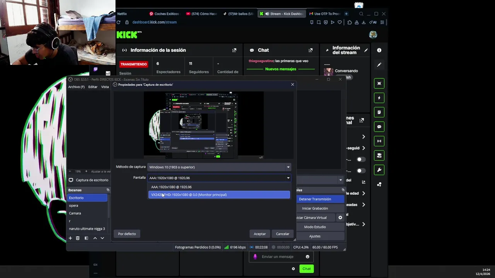The height and width of the screenshot is (278, 495).
Task: Zoom out preview with minus icon
Action: point(70,171)
